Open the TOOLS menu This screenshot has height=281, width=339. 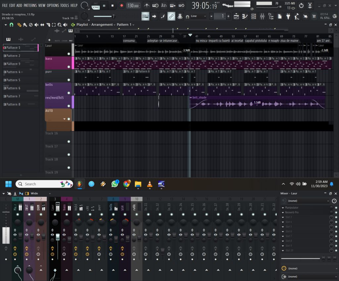(65, 6)
